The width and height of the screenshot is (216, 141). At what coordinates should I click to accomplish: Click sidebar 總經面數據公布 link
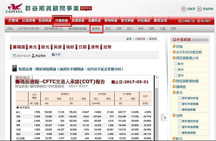[x=187, y=58]
